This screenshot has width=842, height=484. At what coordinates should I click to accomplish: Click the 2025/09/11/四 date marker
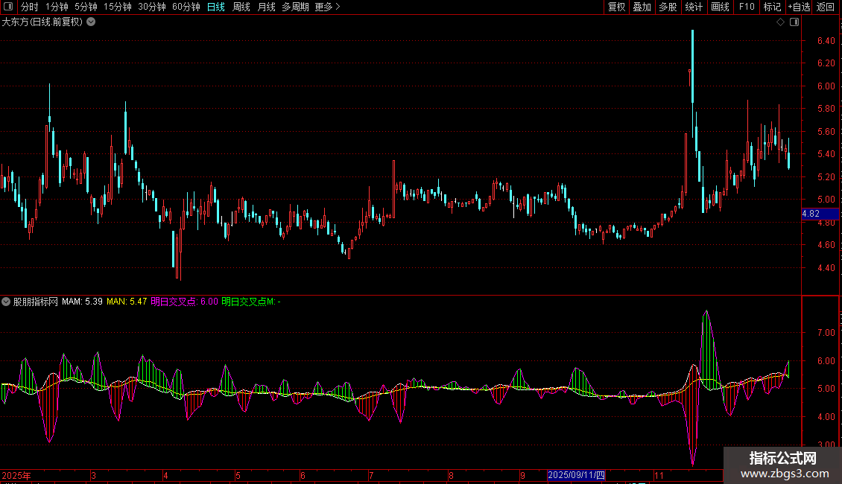coord(576,475)
